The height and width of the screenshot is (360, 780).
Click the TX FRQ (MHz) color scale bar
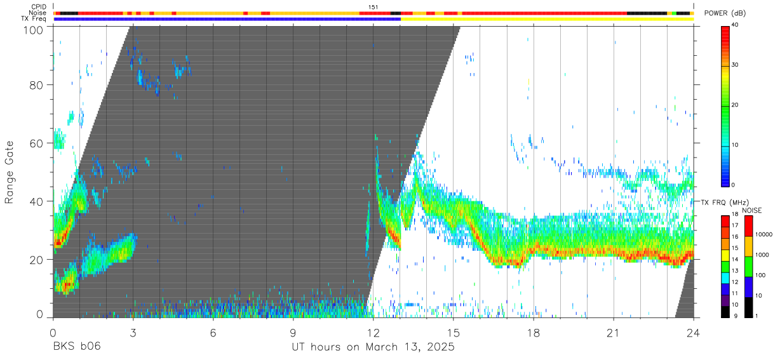725,266
